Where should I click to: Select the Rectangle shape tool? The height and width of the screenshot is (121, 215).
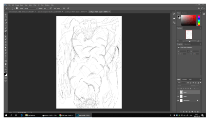6,61
